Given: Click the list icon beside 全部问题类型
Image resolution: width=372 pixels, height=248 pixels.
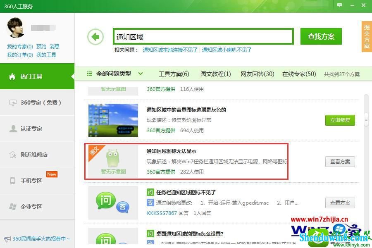Looking at the screenshot, I should 89,74.
